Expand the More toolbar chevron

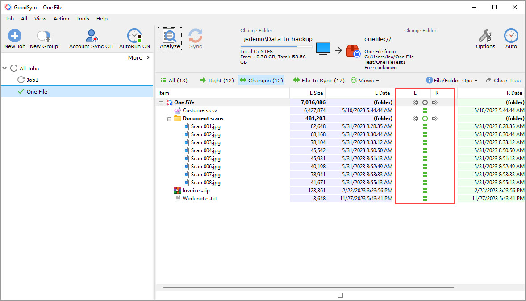[148, 57]
